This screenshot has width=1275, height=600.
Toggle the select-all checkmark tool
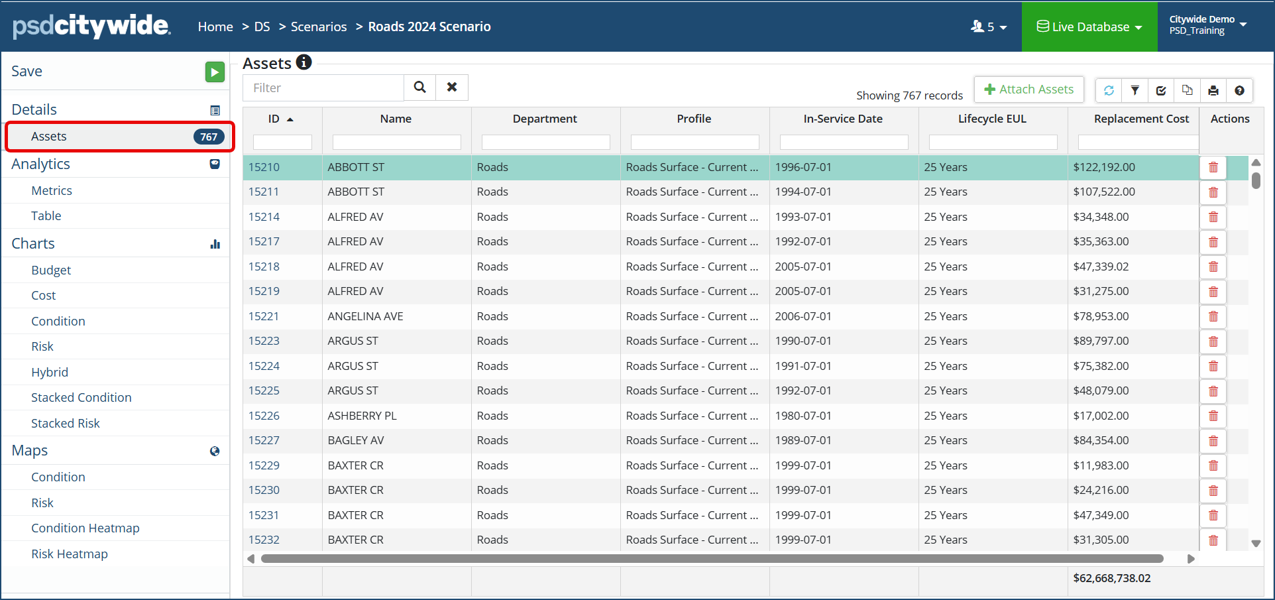coord(1161,90)
